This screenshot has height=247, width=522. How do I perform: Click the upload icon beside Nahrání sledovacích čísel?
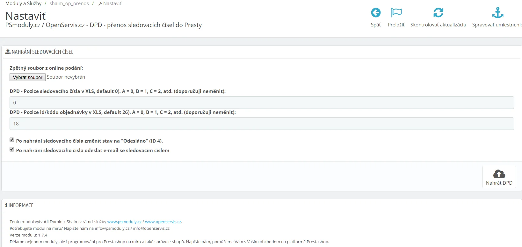click(8, 52)
